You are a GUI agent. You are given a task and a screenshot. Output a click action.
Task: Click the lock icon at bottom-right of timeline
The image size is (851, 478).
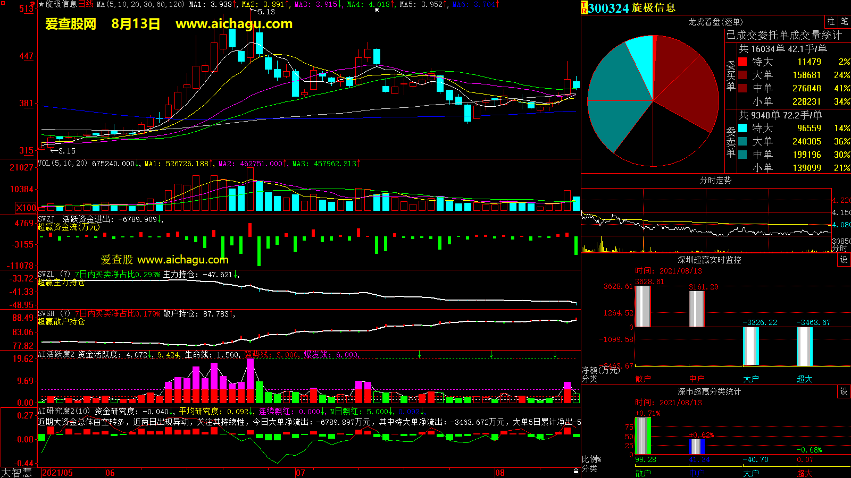click(576, 472)
